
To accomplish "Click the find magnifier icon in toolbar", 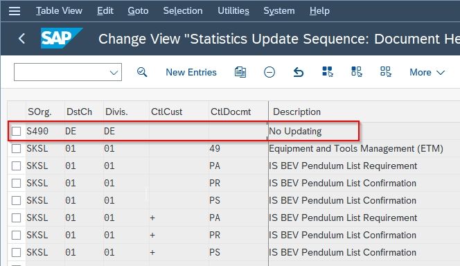I will point(142,72).
